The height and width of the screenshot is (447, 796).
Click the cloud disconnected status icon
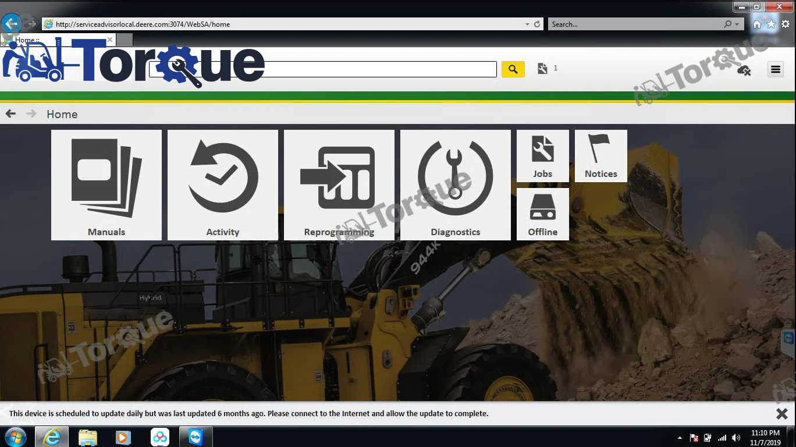(x=744, y=70)
